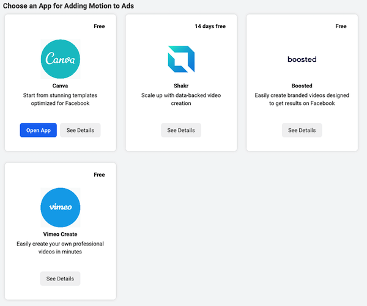This screenshot has height=306, width=367.
Task: Click Canva's 'Start from stunning templates' description
Action: [x=60, y=99]
